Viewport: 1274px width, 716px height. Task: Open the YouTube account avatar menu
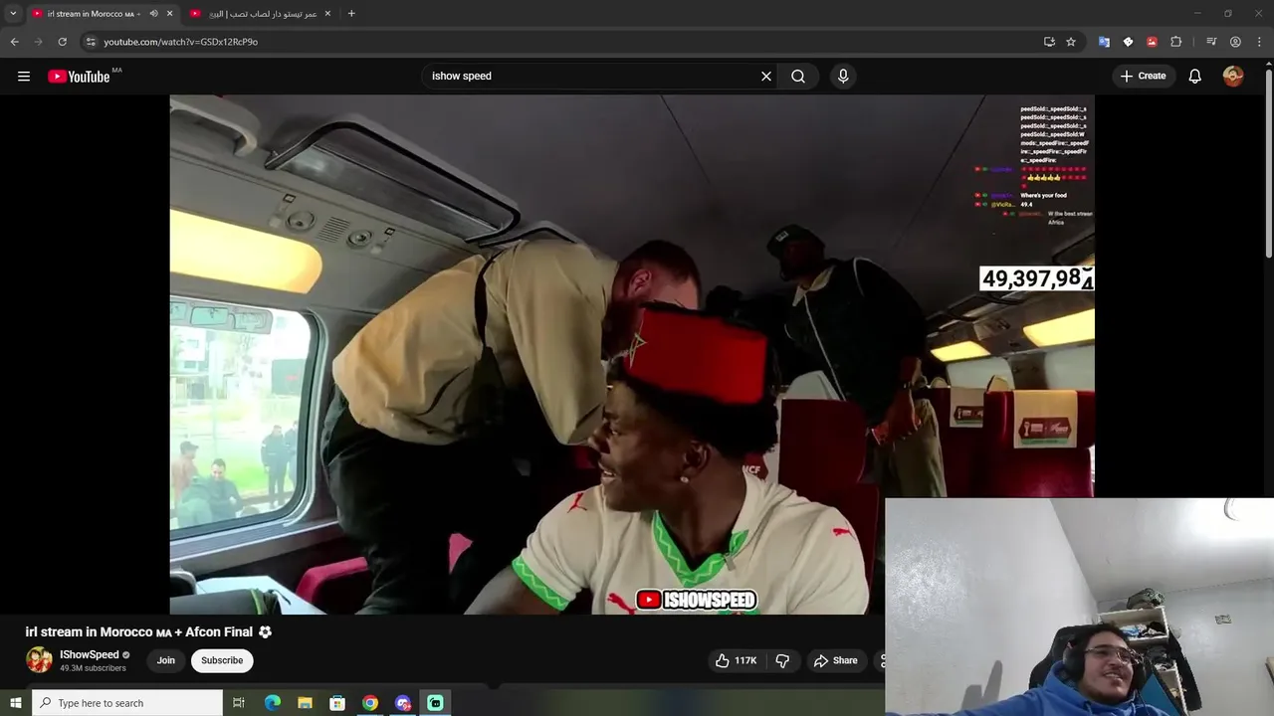click(1233, 76)
